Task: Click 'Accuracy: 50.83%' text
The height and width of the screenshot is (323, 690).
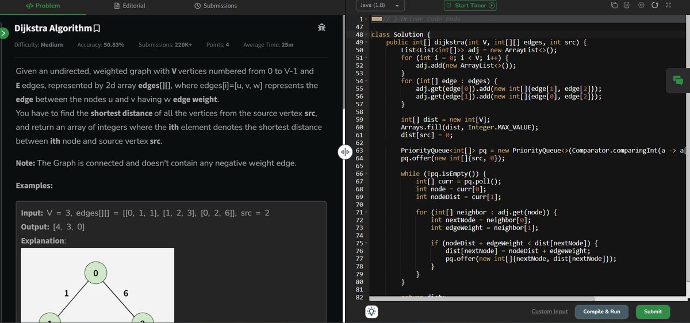Action: click(x=101, y=45)
